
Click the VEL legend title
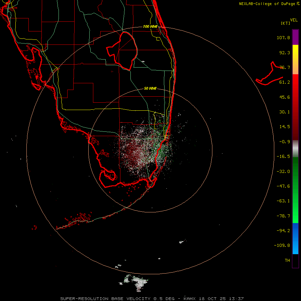tap(294, 20)
